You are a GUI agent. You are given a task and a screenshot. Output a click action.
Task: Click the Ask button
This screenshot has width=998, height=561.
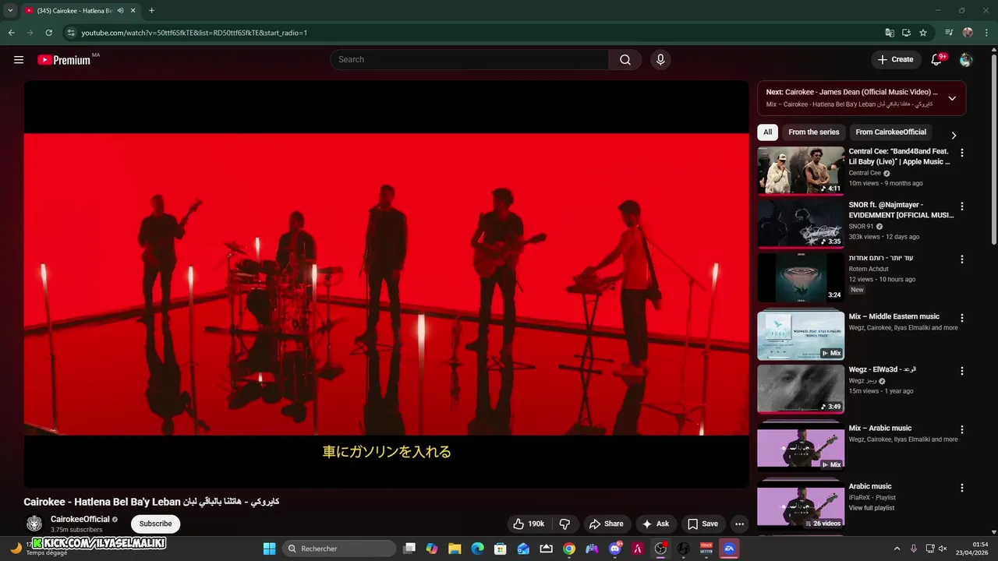click(656, 524)
